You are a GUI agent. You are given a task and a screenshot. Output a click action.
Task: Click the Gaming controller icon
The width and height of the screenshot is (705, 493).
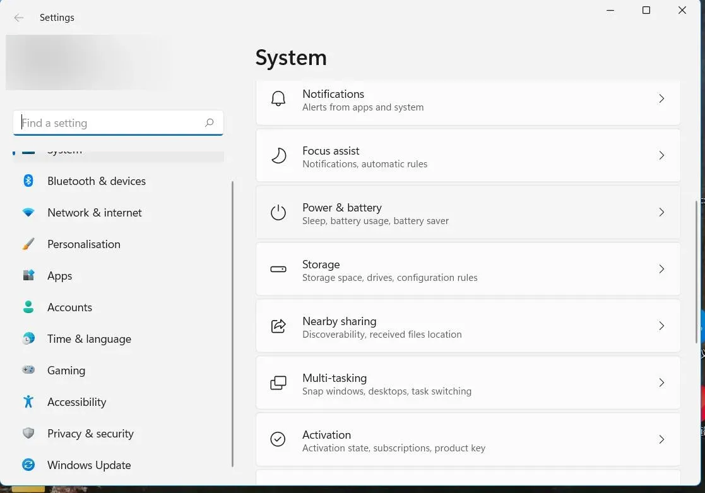pos(28,370)
